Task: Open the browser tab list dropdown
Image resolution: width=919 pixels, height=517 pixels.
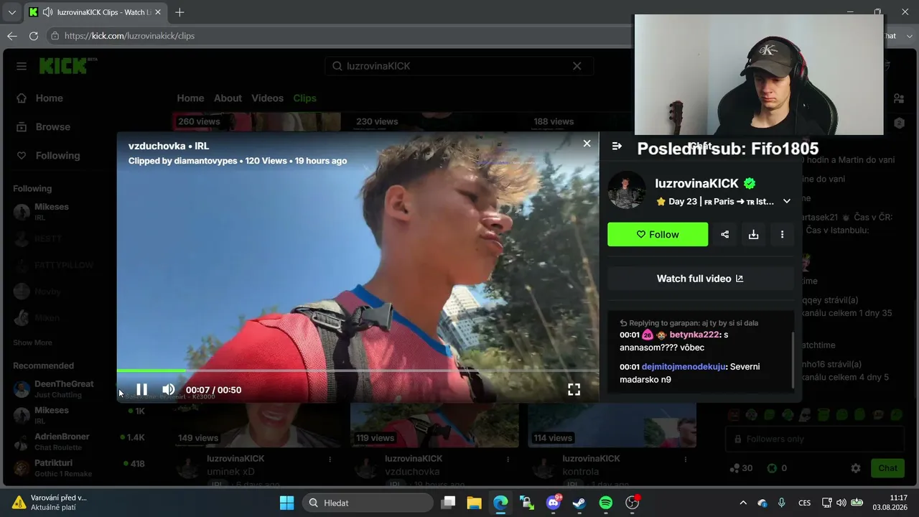Action: click(x=11, y=12)
